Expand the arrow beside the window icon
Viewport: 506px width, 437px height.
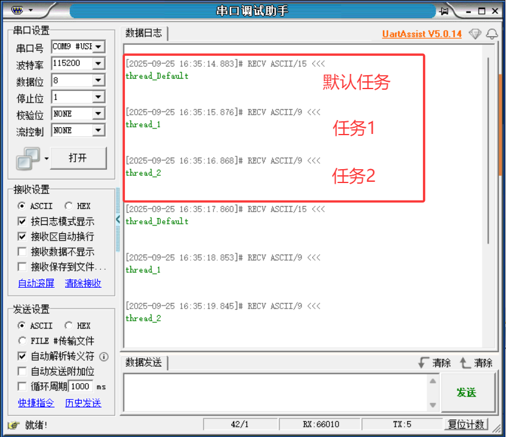click(x=47, y=158)
